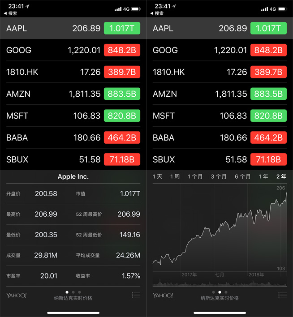Choose the 6个月 chart range
The width and height of the screenshot is (293, 317).
[242, 177]
